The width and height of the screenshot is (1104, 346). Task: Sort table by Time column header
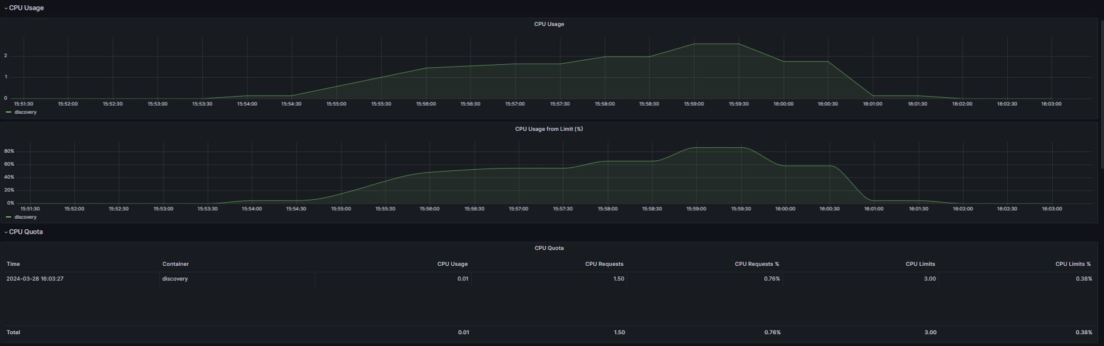[13, 264]
